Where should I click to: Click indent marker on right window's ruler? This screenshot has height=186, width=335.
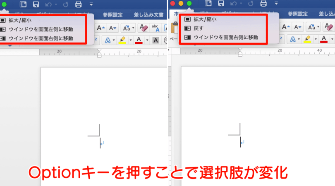pyautogui.click(x=240, y=52)
